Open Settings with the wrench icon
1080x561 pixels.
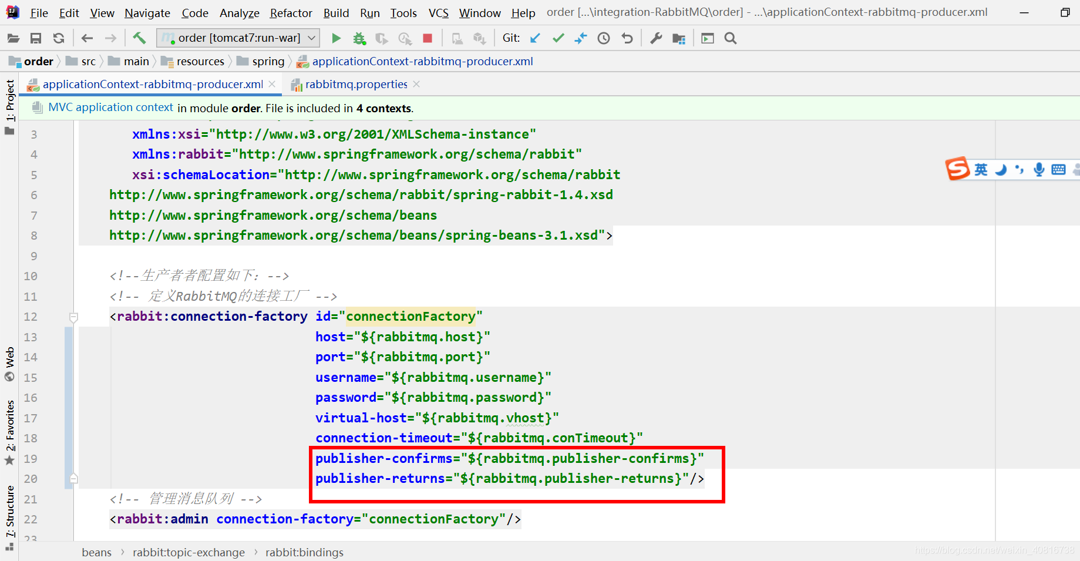pos(656,38)
